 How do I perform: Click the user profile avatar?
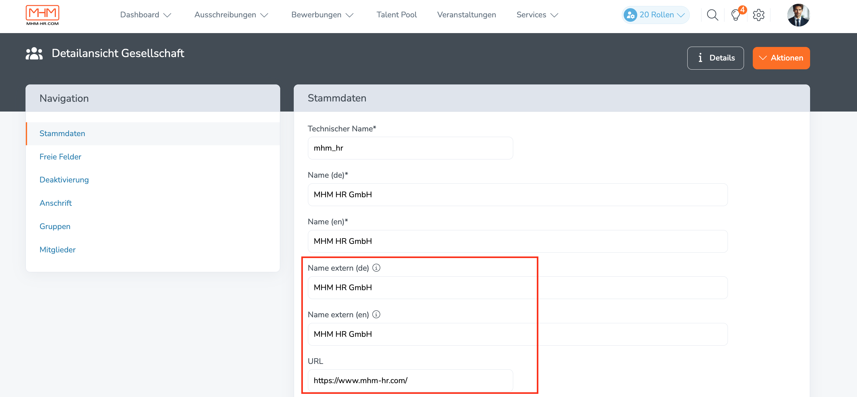click(x=798, y=15)
